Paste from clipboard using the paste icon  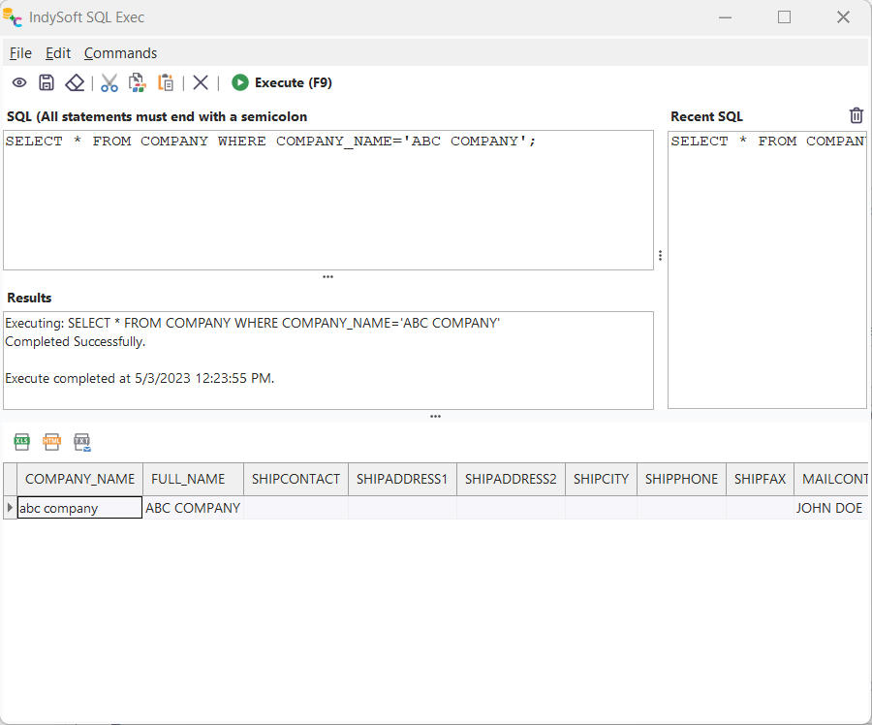[x=166, y=83]
